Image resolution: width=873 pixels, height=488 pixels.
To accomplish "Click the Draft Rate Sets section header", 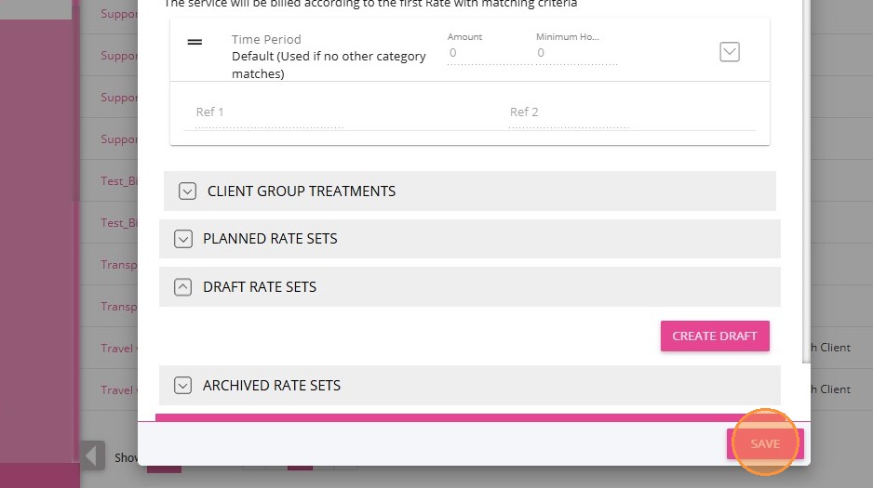I will [260, 287].
